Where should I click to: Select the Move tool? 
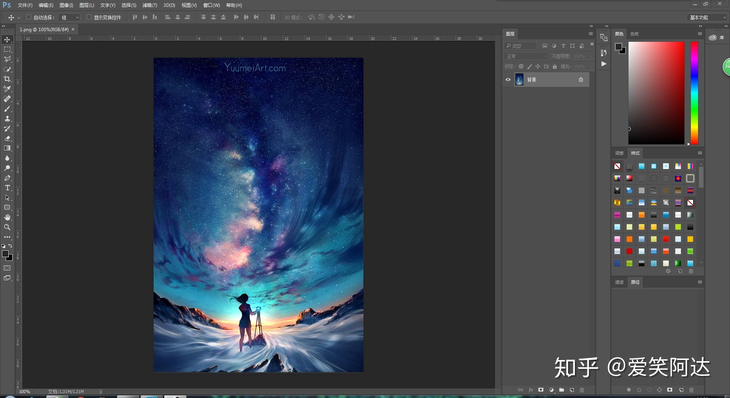[7, 39]
